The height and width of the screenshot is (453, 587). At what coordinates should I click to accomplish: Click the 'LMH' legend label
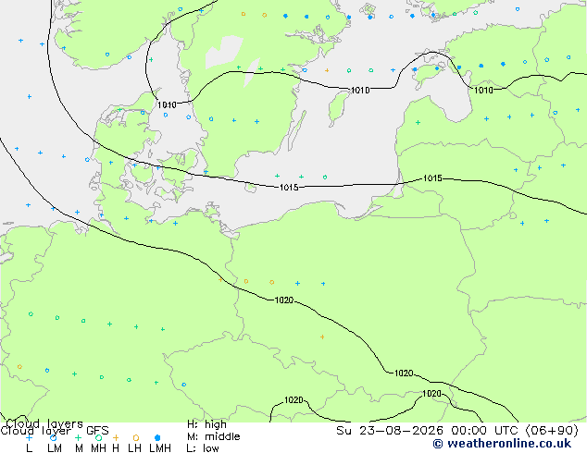click(x=160, y=448)
